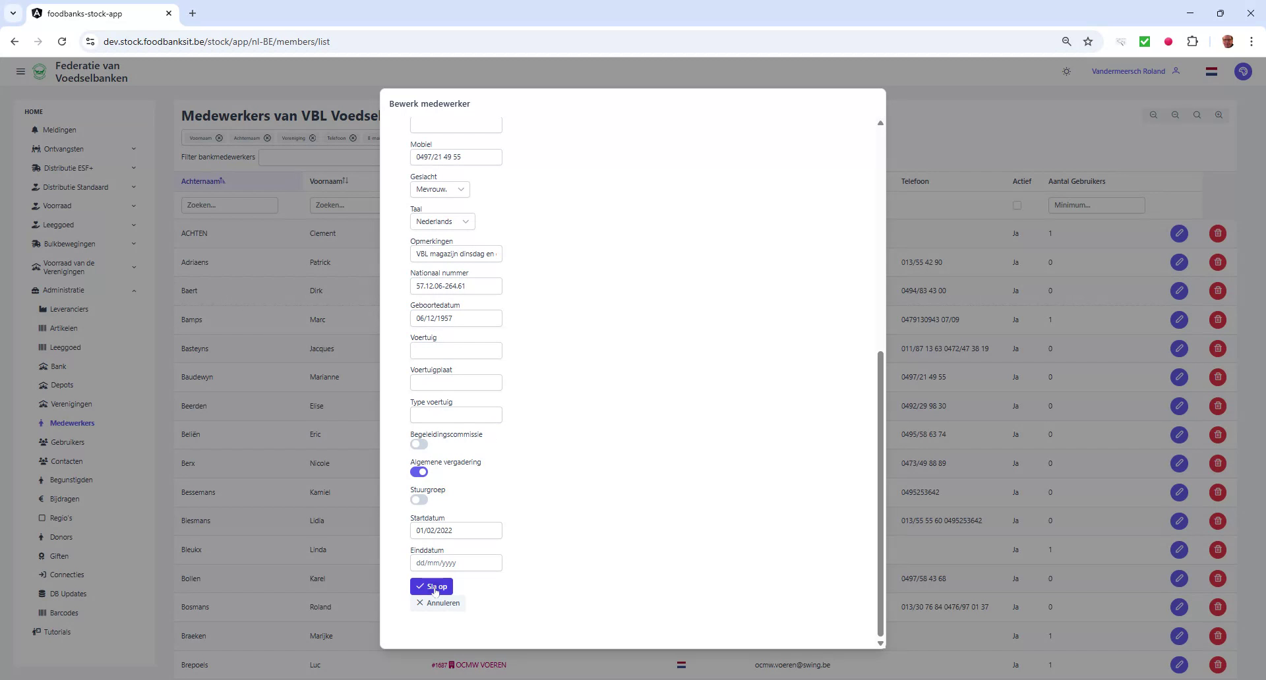The width and height of the screenshot is (1266, 680).
Task: Turn on the Stuurgroep switch
Action: (x=419, y=499)
